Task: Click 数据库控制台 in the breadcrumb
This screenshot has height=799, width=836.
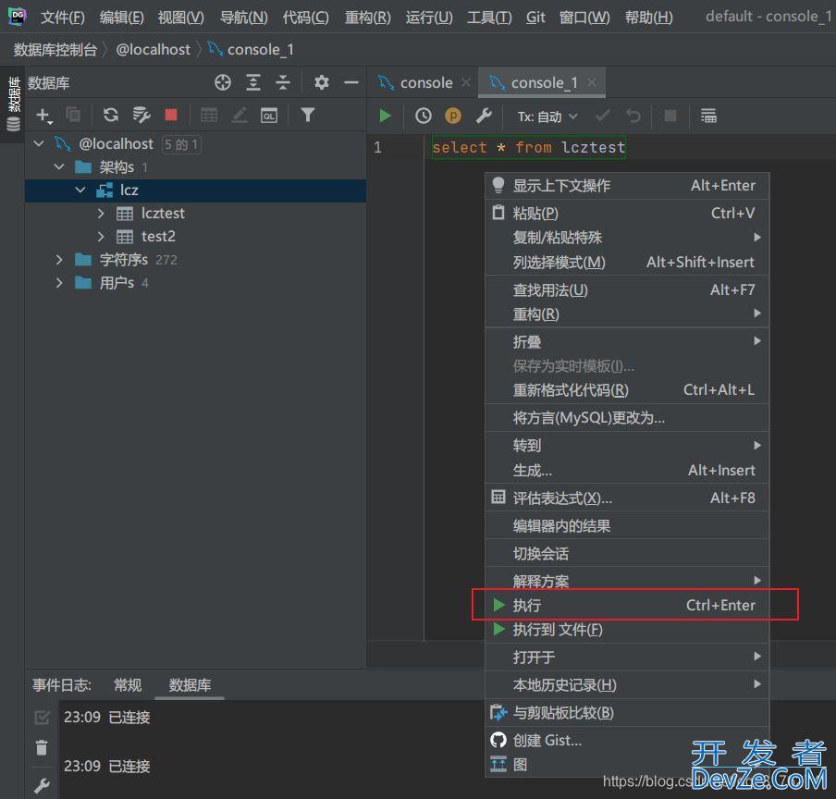Action: point(55,50)
